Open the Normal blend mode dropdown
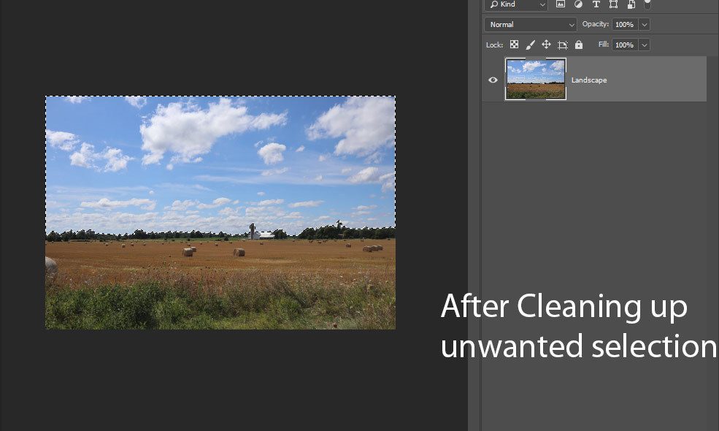Screen dimensions: 719x431 (530, 24)
